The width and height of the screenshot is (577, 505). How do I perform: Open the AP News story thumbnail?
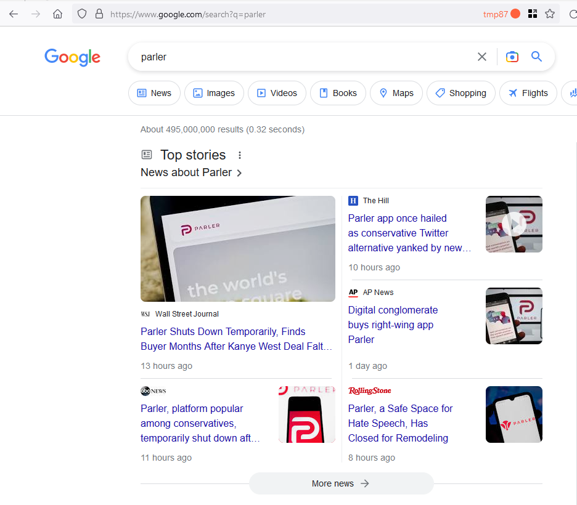[514, 316]
